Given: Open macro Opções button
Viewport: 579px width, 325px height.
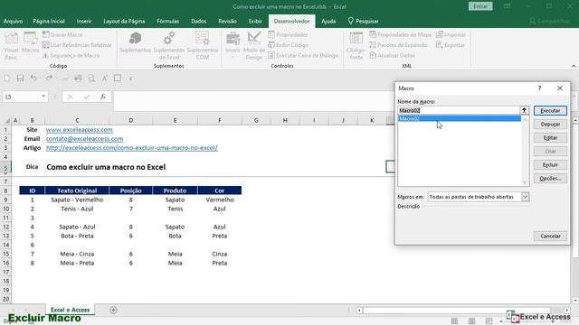Looking at the screenshot, I should tap(550, 179).
